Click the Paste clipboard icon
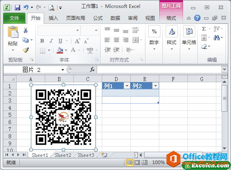This screenshot has height=170, width=231. tap(13, 32)
